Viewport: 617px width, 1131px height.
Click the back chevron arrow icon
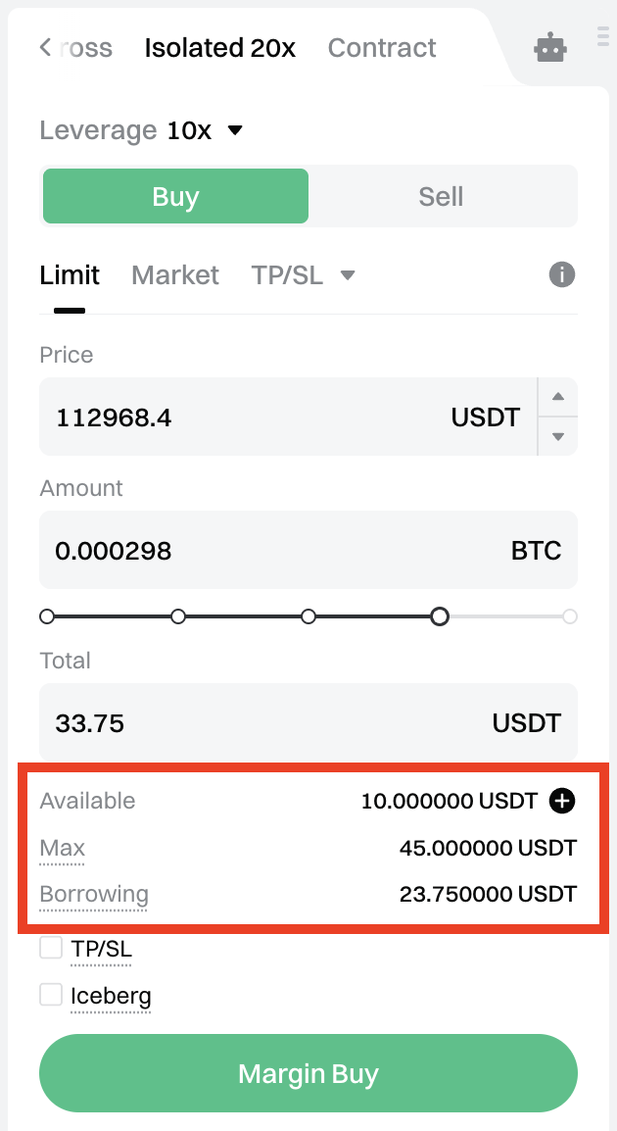pos(45,47)
